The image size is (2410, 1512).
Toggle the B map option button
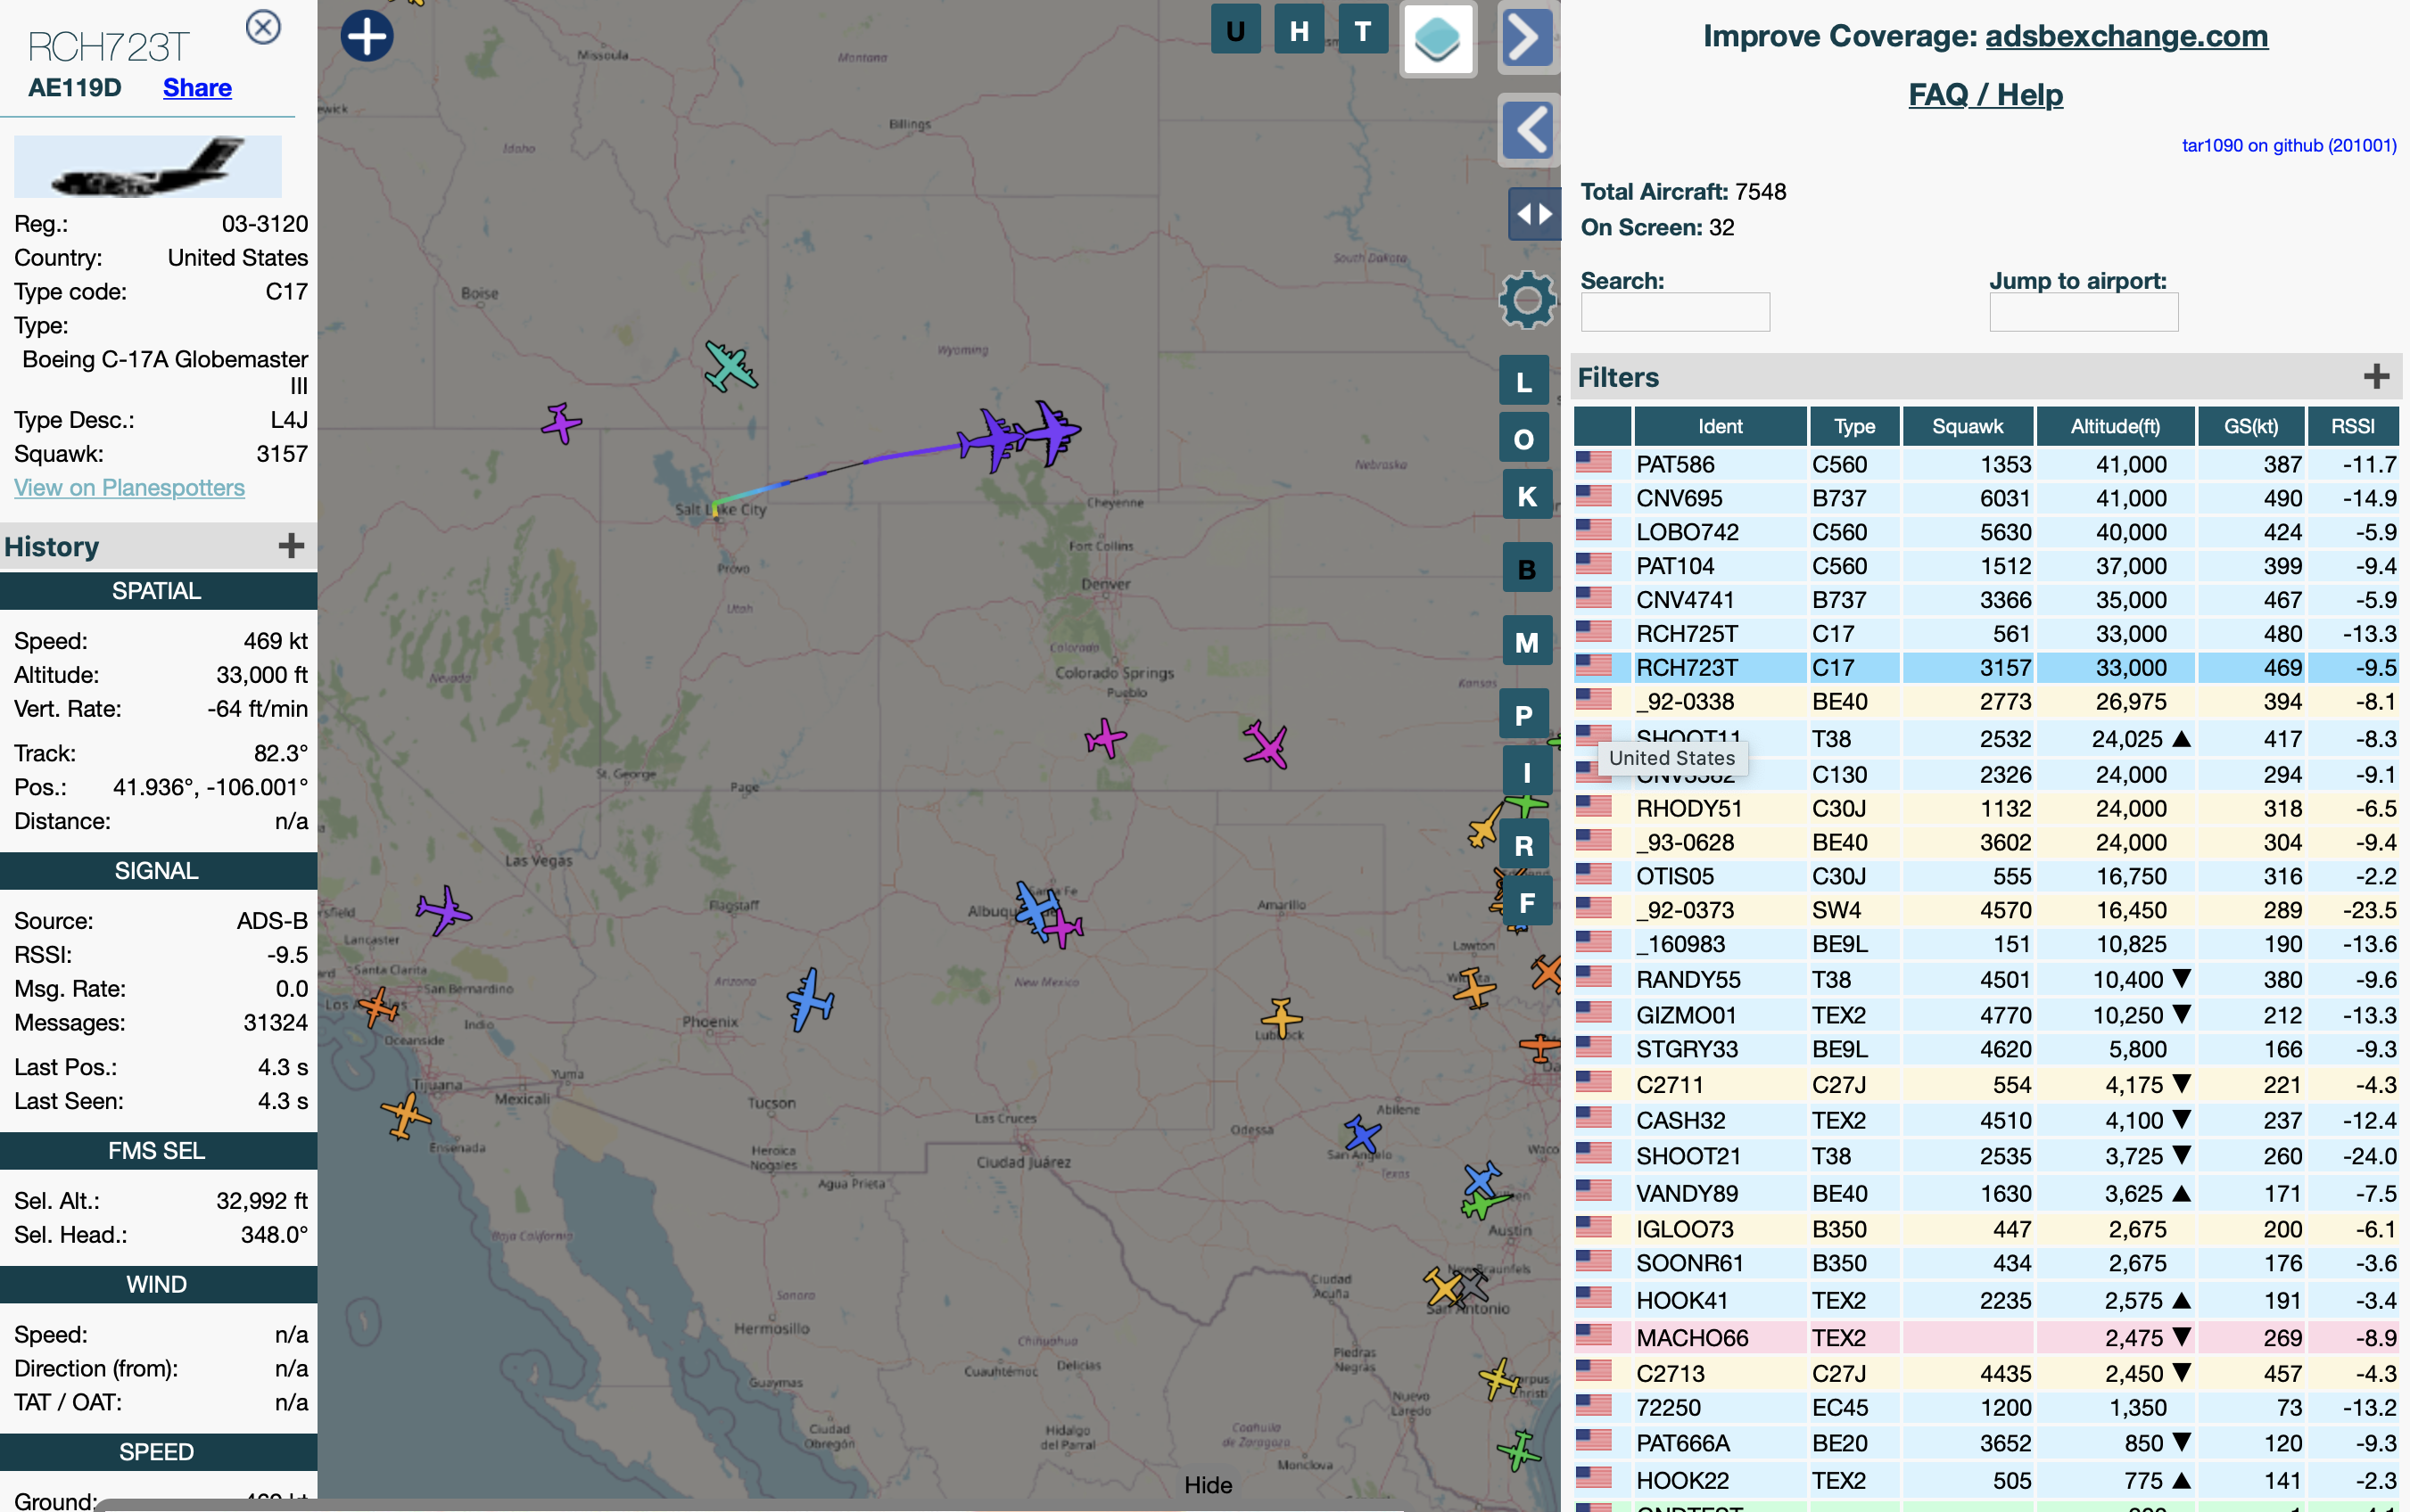coord(1527,568)
